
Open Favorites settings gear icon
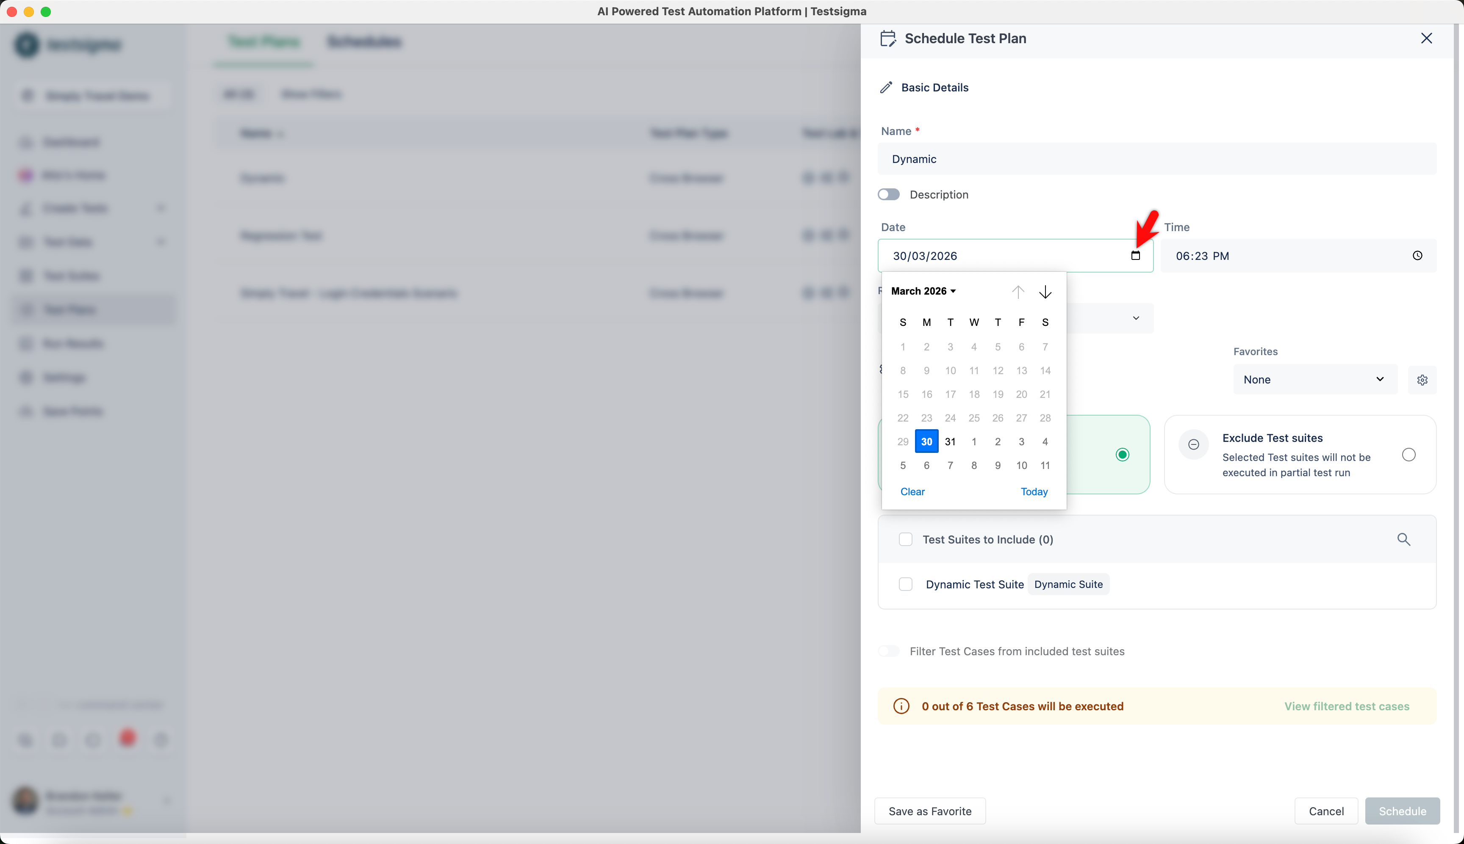tap(1422, 380)
